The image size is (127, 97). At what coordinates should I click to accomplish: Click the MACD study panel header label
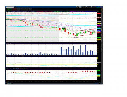[10, 69]
